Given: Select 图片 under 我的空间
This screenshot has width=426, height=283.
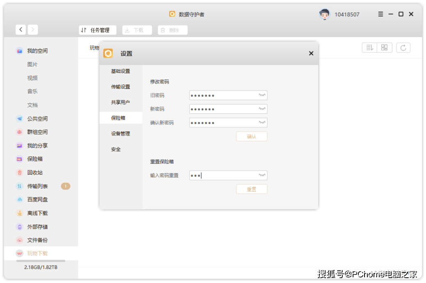Looking at the screenshot, I should click(32, 64).
